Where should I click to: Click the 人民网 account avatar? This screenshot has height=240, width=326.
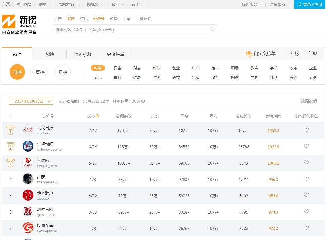[x=28, y=163]
